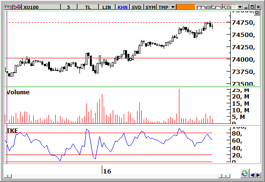Screen dimensions: 265x182
Task: Click the 74250 price label
Action: [x=243, y=47]
